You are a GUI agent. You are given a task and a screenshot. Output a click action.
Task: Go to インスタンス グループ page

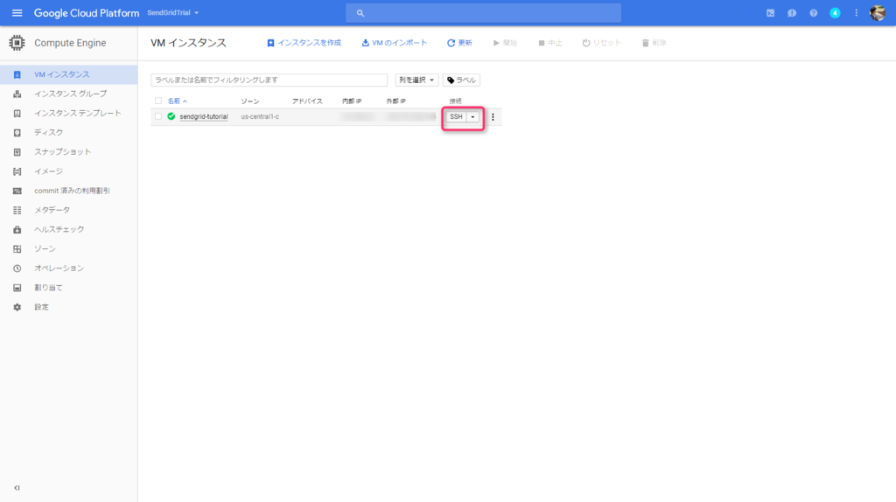click(x=68, y=94)
